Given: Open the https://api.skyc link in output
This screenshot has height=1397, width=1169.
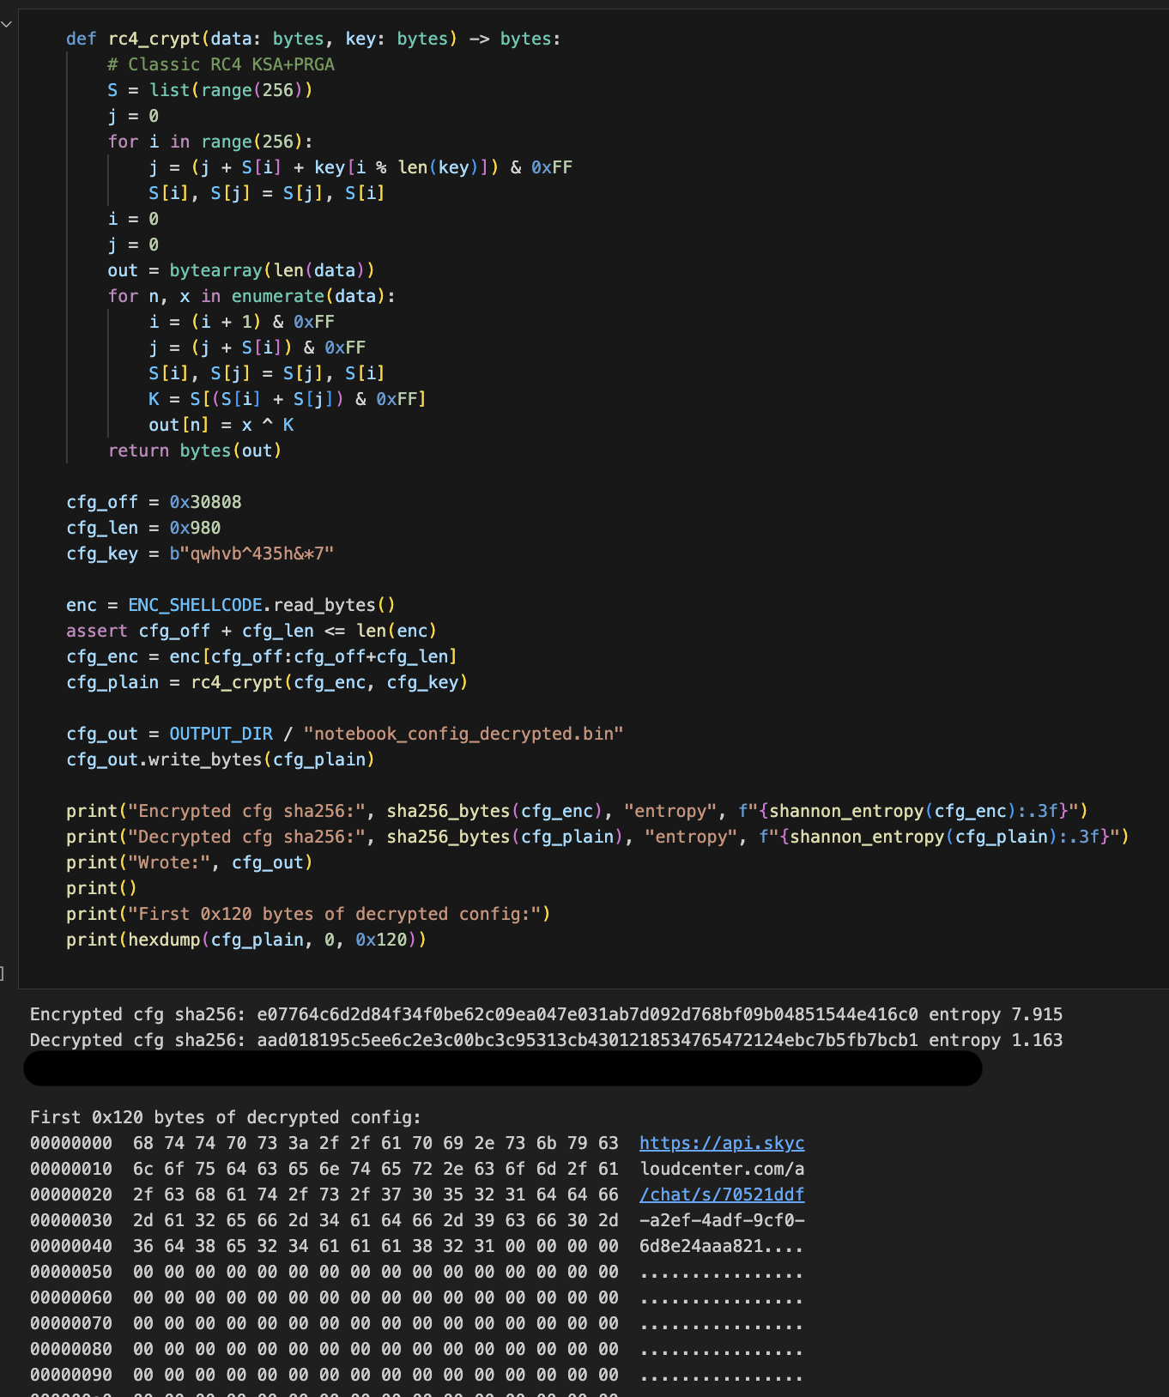Looking at the screenshot, I should pos(721,1143).
